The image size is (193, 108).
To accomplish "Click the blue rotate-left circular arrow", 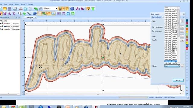I will coord(68,13).
